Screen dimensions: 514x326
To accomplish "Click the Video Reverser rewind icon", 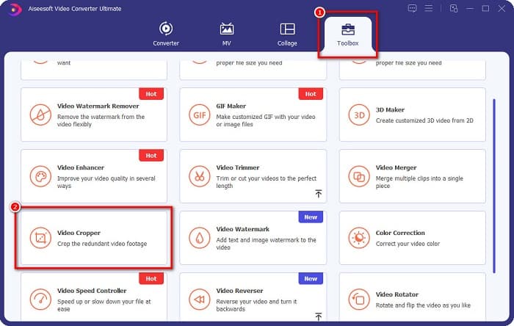I will pos(198,300).
